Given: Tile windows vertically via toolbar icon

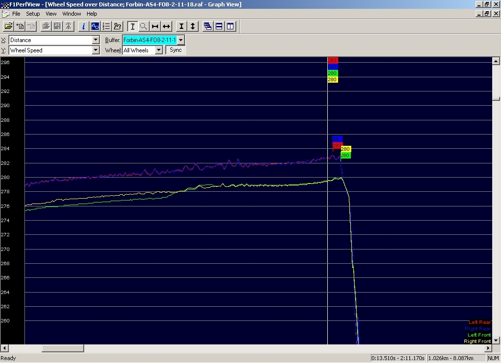Looking at the screenshot, I should click(x=230, y=26).
